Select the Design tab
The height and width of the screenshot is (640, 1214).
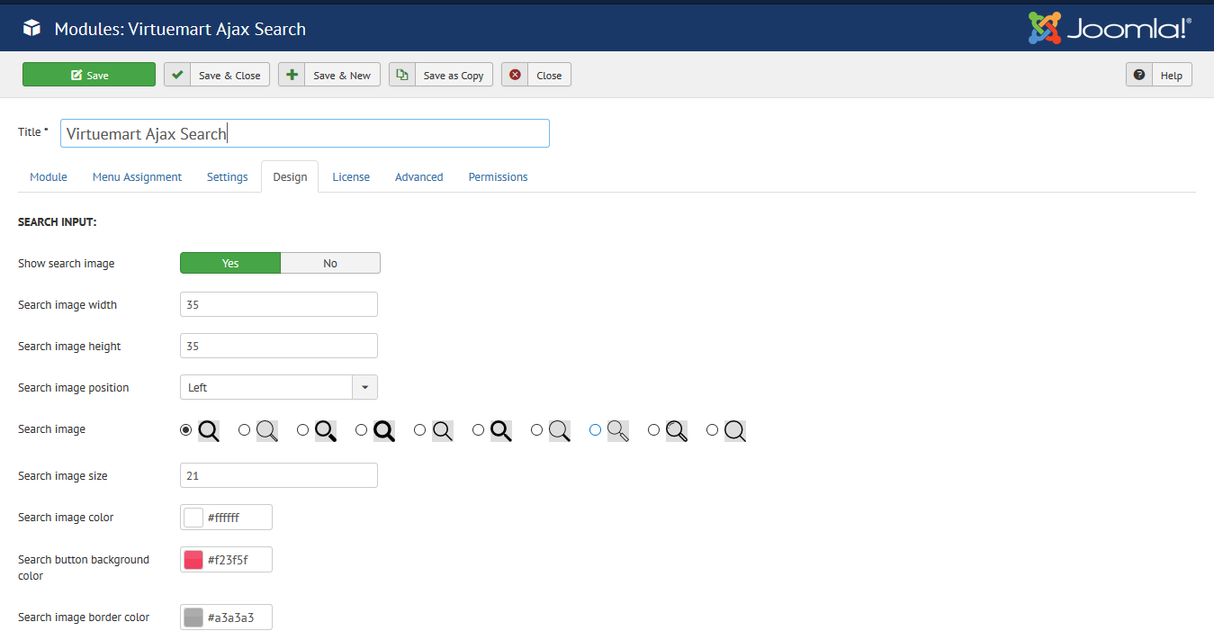290,176
